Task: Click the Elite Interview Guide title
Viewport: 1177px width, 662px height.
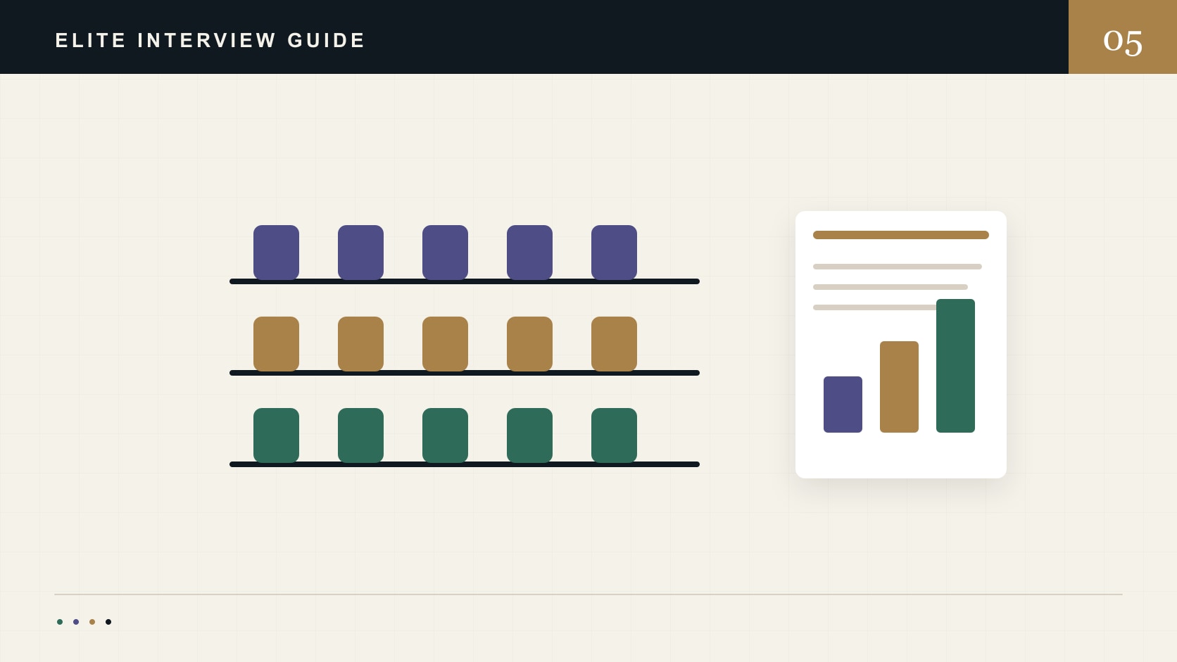Action: pyautogui.click(x=210, y=40)
